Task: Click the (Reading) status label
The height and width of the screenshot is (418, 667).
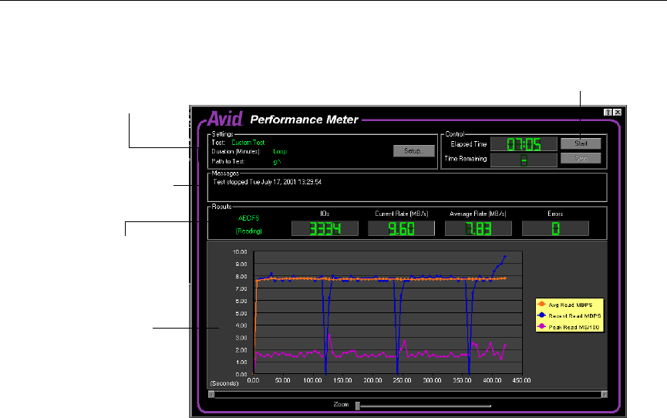Action: pos(249,231)
